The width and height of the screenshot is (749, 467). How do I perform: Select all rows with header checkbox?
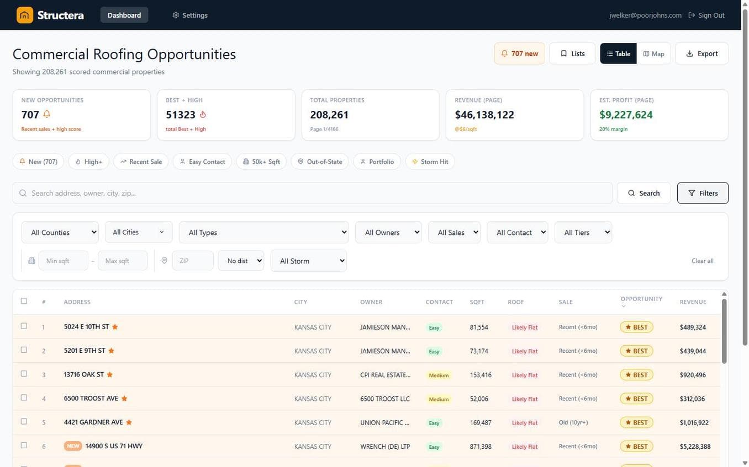tap(24, 301)
